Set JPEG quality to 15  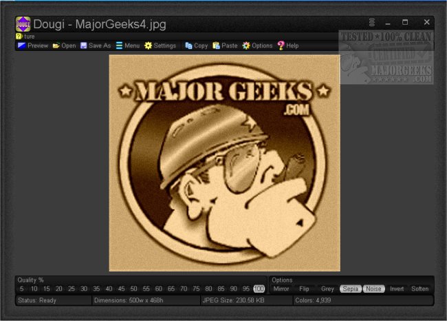tap(47, 289)
